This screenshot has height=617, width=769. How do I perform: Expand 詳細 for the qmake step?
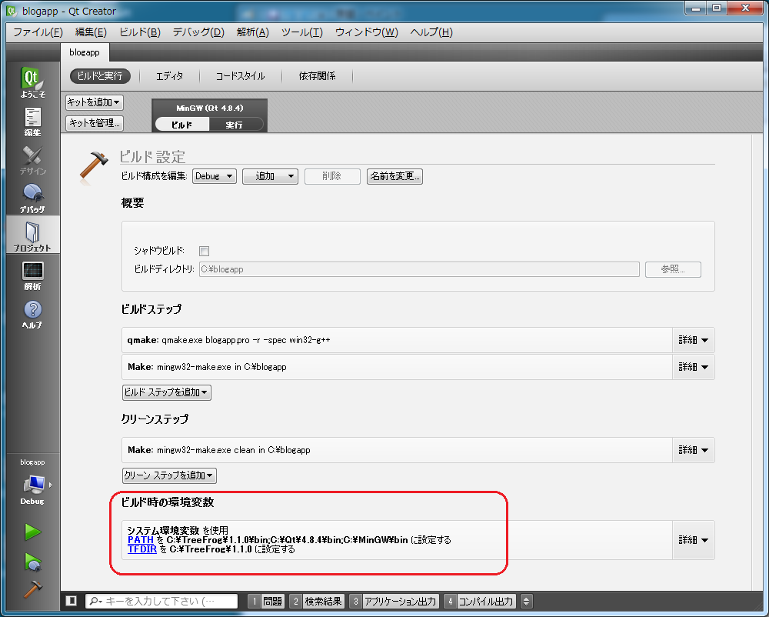tap(693, 340)
